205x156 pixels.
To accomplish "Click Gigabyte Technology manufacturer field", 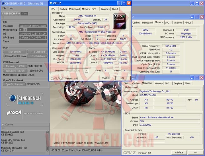I will (x=170, y=91).
